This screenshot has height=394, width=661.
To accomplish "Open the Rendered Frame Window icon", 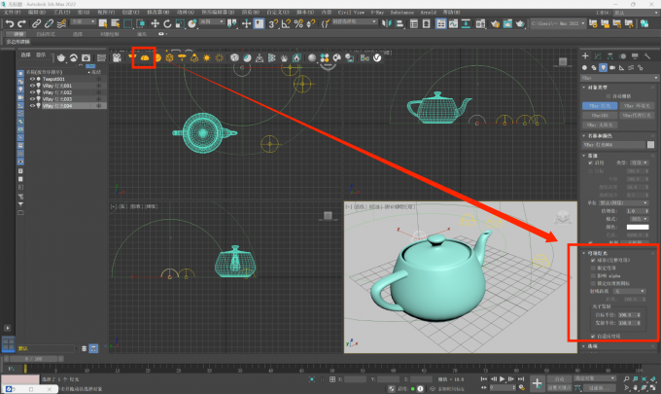I will click(x=507, y=23).
